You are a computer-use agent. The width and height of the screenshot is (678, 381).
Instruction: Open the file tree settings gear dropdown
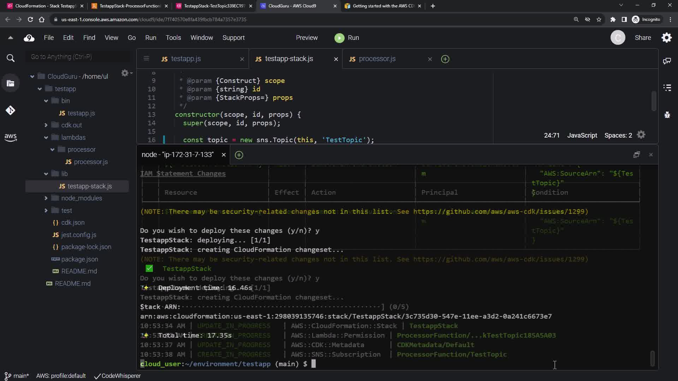(x=126, y=73)
